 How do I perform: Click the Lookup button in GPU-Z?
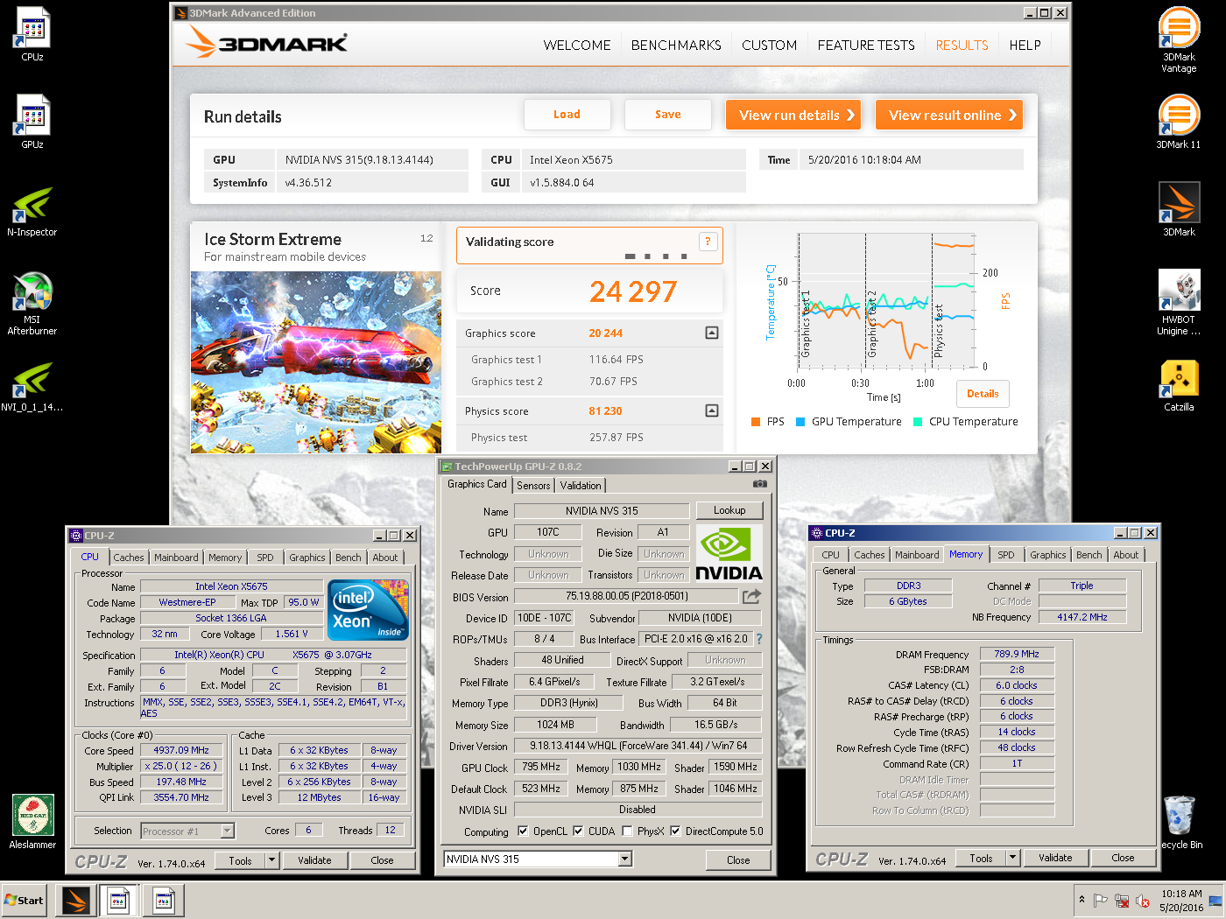[729, 510]
